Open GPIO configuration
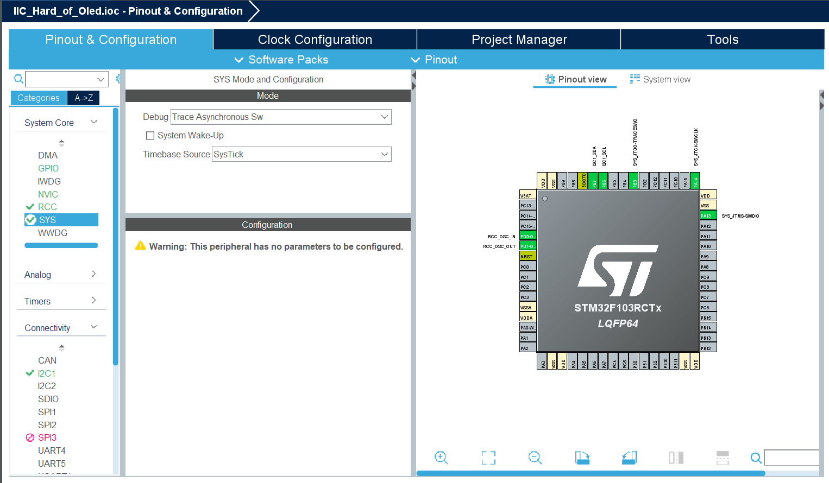 48,168
